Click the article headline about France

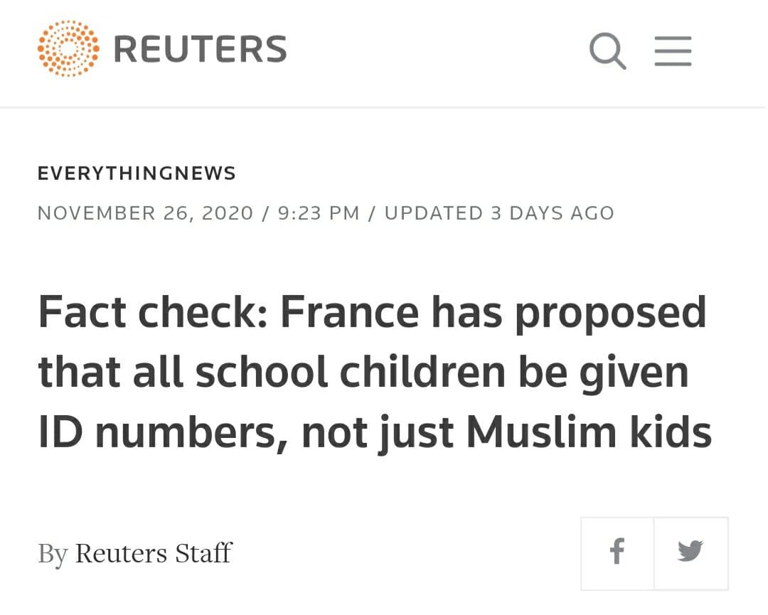(375, 372)
